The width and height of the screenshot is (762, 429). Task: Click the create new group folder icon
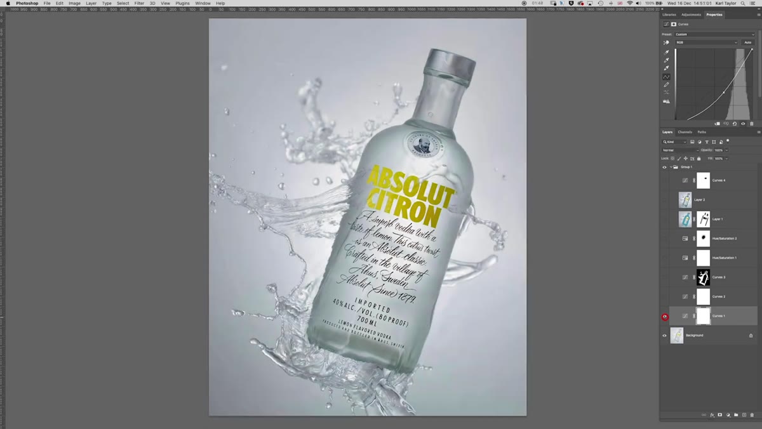pyautogui.click(x=736, y=414)
